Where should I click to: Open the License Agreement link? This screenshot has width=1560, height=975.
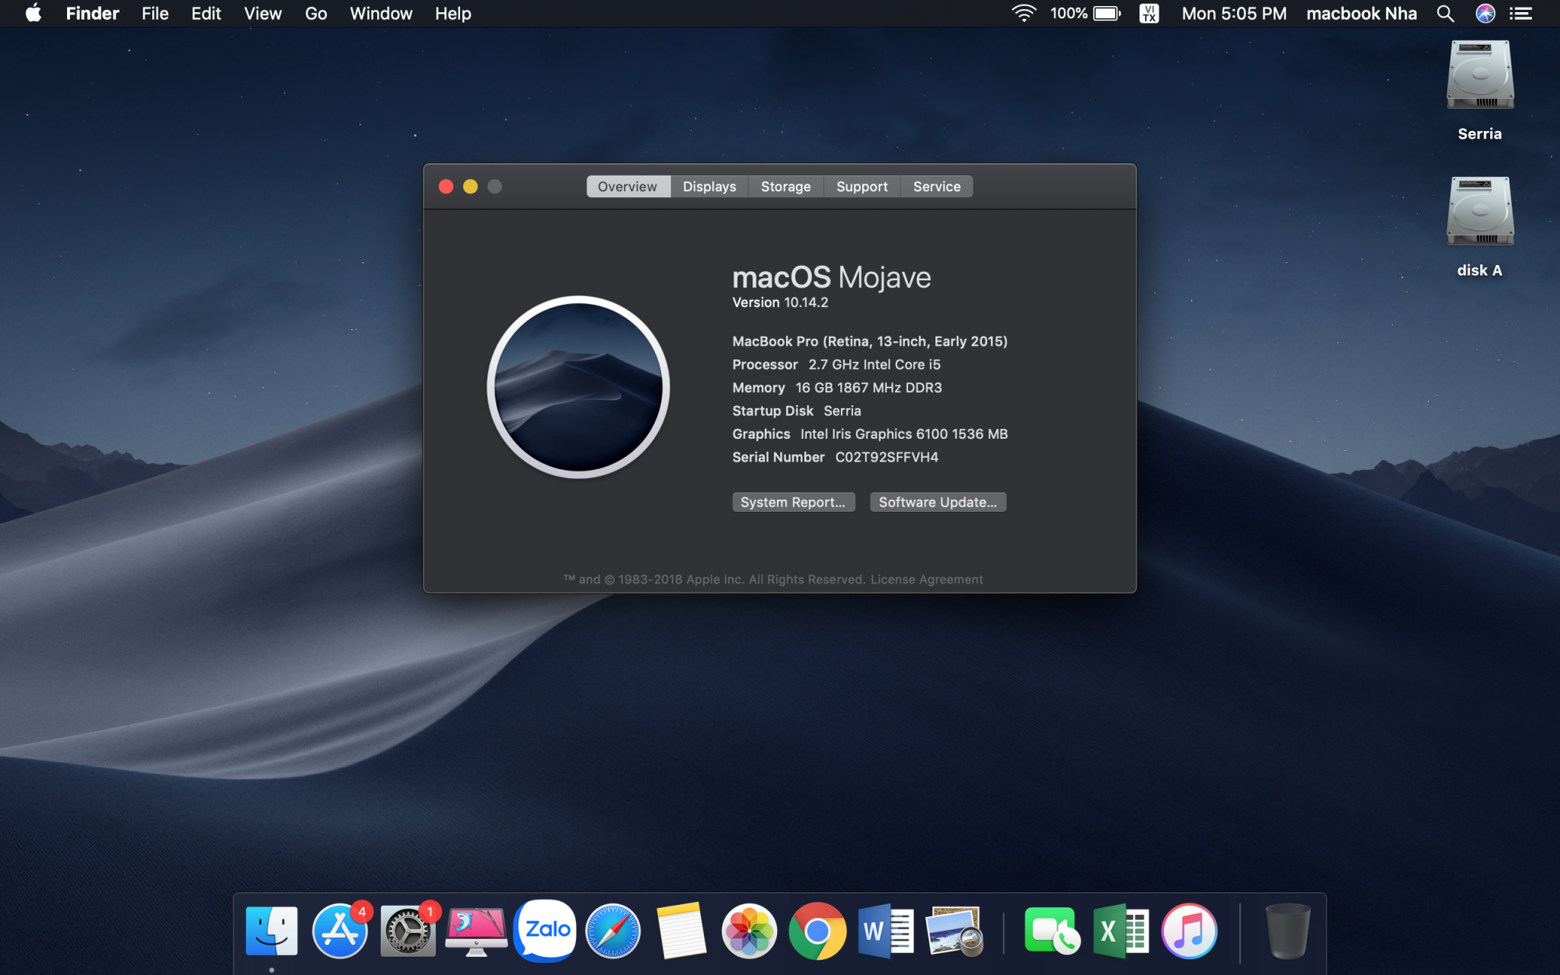tap(926, 580)
